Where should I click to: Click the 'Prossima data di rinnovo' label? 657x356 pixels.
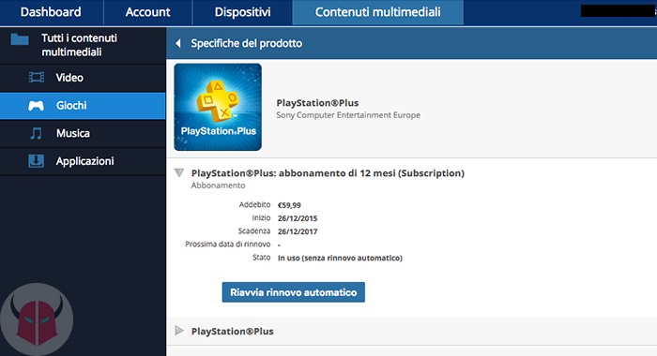[227, 244]
